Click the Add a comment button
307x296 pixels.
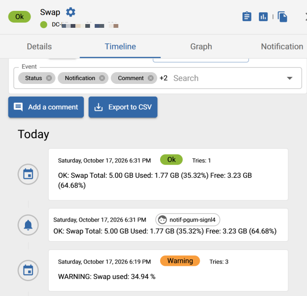(46, 107)
